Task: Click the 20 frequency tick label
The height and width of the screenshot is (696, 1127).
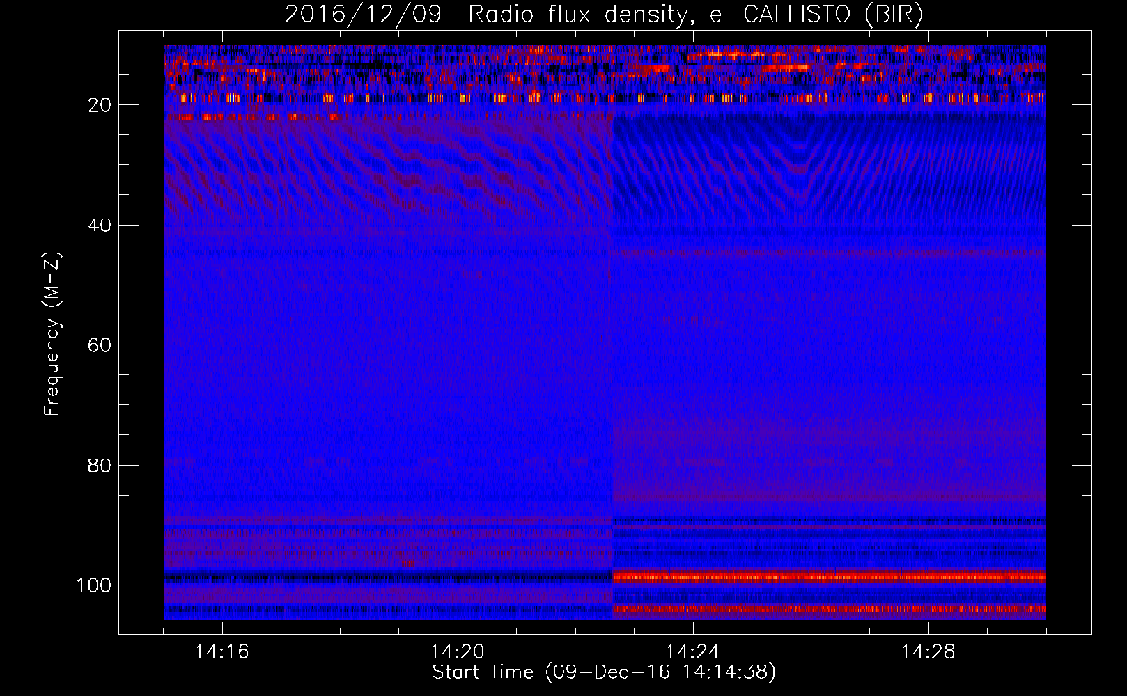Action: (100, 105)
